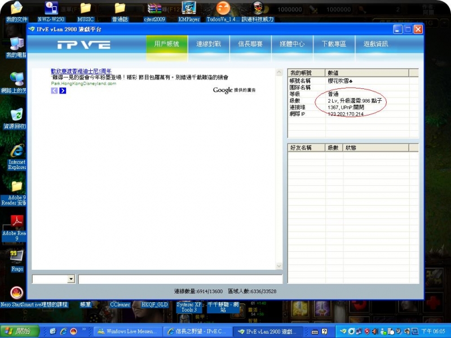Open the 信長聯賽 tab
Viewport: 451px width, 338px height.
click(x=250, y=44)
